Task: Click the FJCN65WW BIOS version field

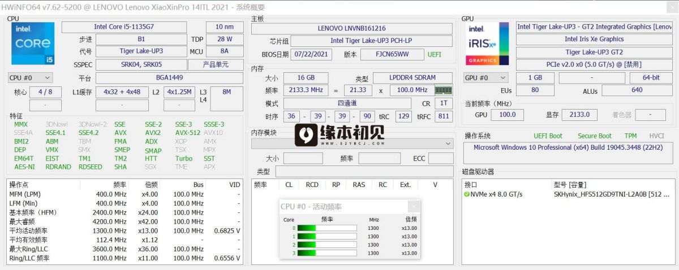Action: coord(392,54)
